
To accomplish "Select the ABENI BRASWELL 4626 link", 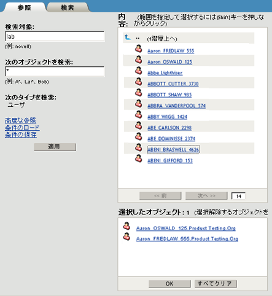I will pos(173,150).
